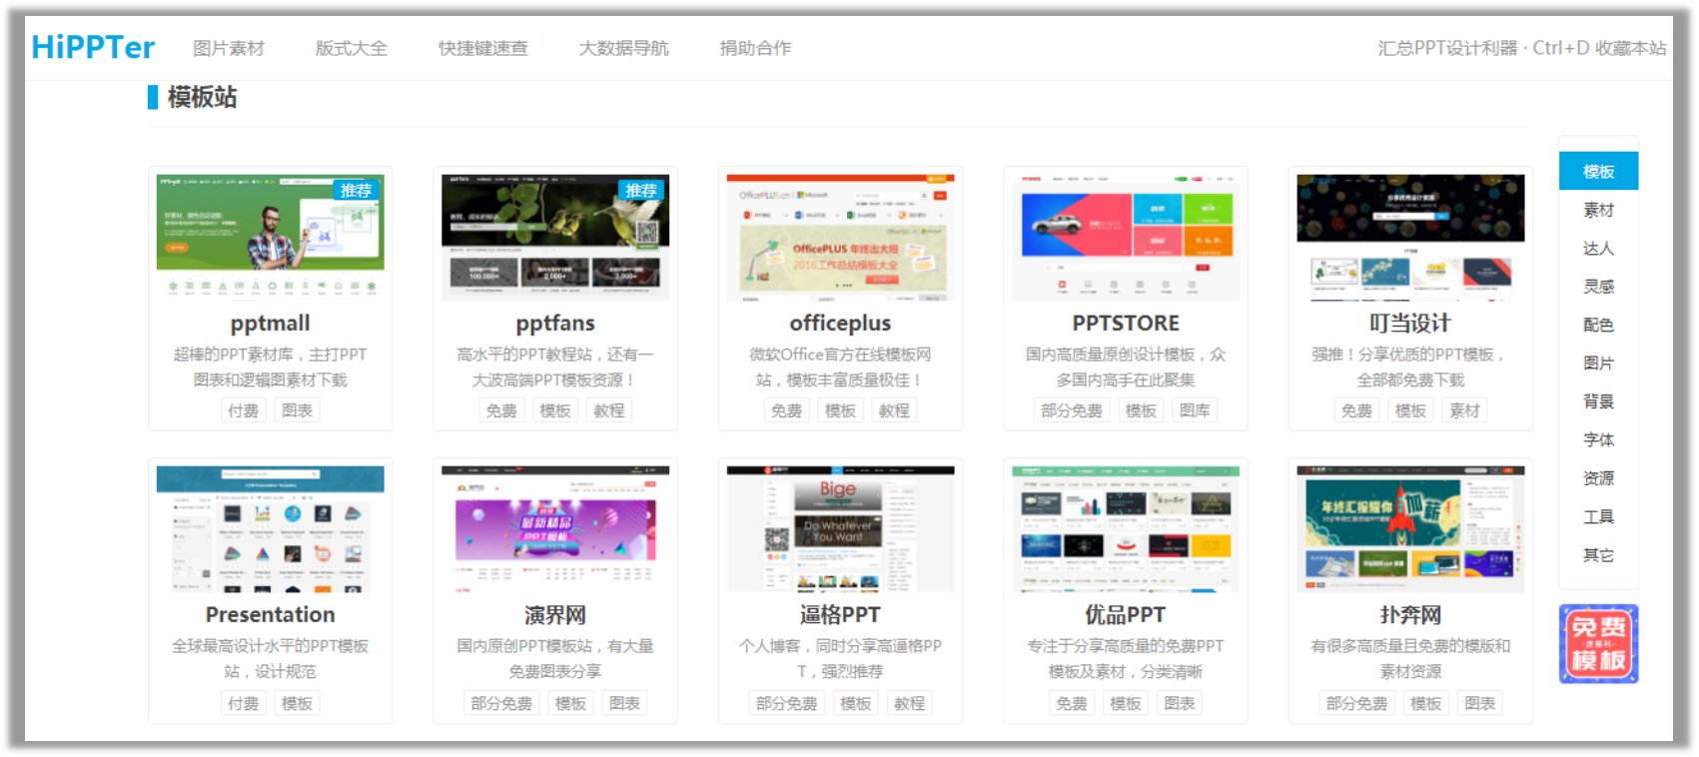Click 图表 tag under pptmall
This screenshot has height=757, width=1699.
click(x=297, y=410)
